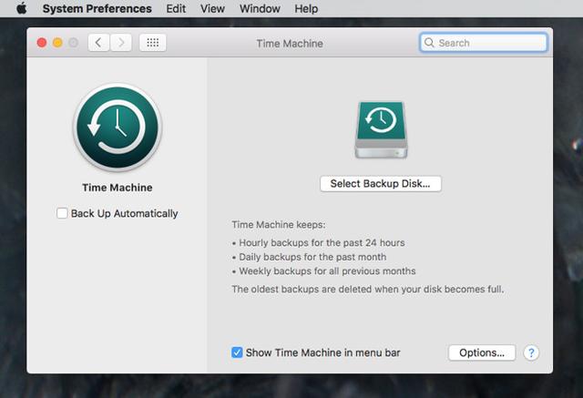Screen dimensions: 583x398
Task: Open the Help menu
Action: [x=307, y=9]
